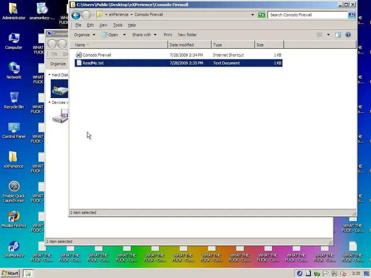
Task: Sort by the Type column header
Action: pos(233,45)
